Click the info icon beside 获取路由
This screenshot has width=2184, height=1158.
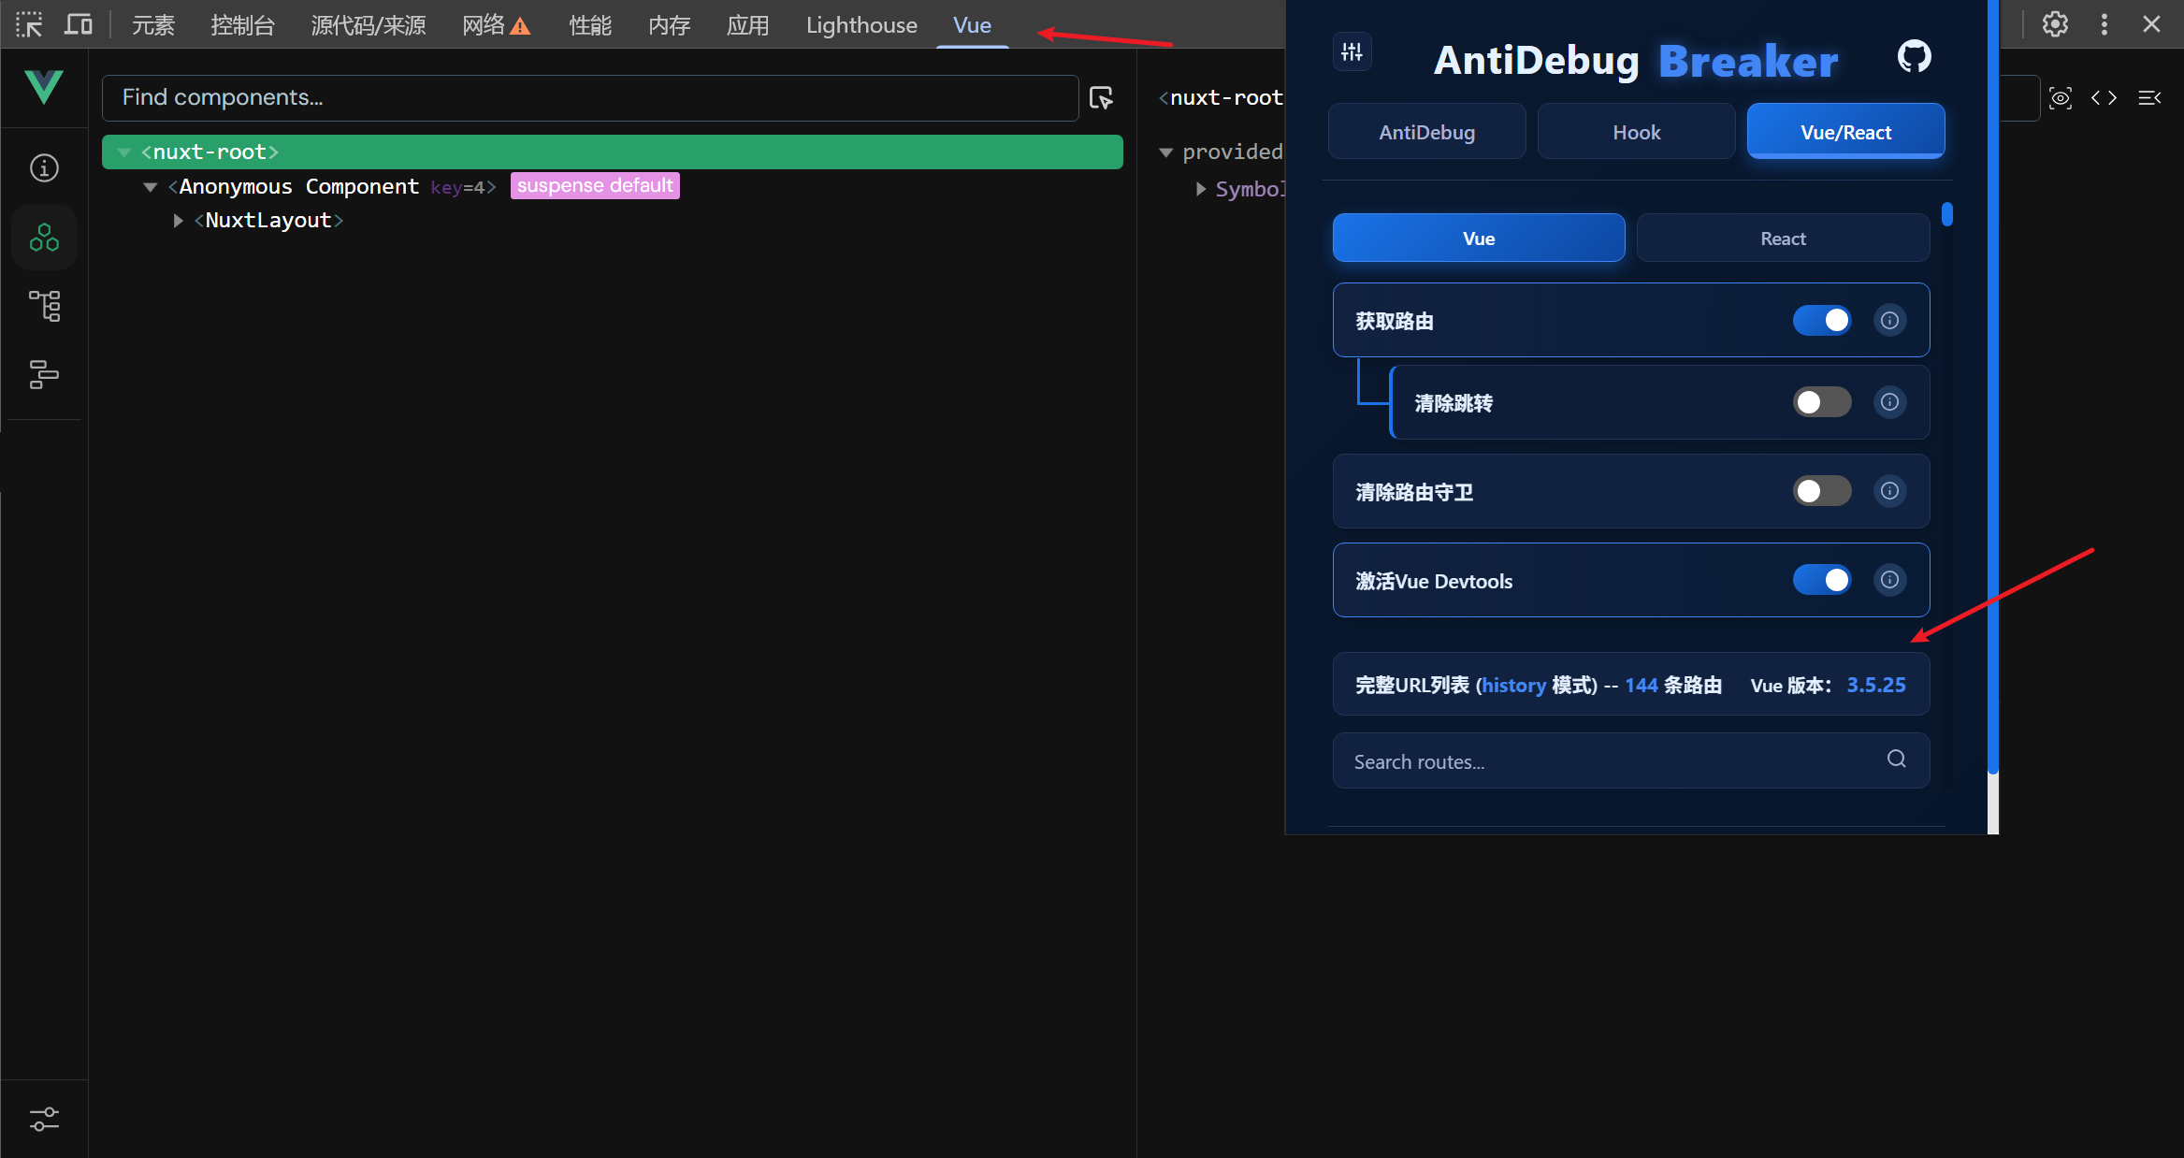pyautogui.click(x=1889, y=321)
